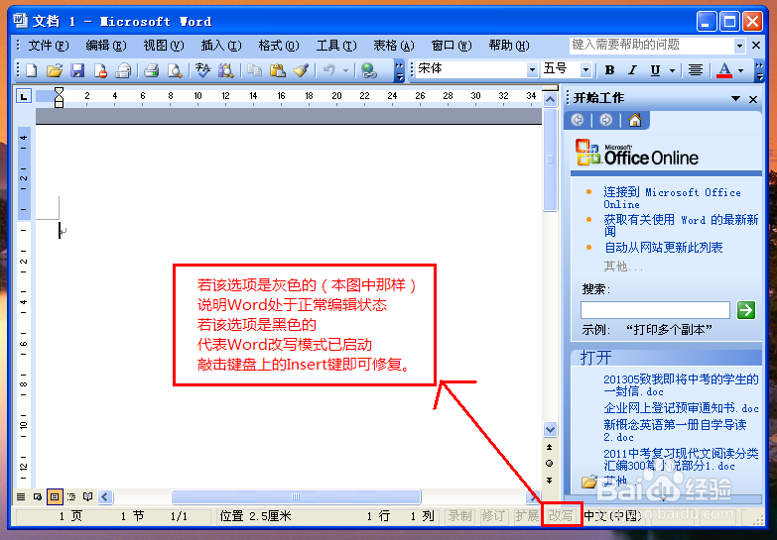The image size is (777, 540).
Task: Click the E-mail envelope toolbar icon
Action: tap(123, 70)
